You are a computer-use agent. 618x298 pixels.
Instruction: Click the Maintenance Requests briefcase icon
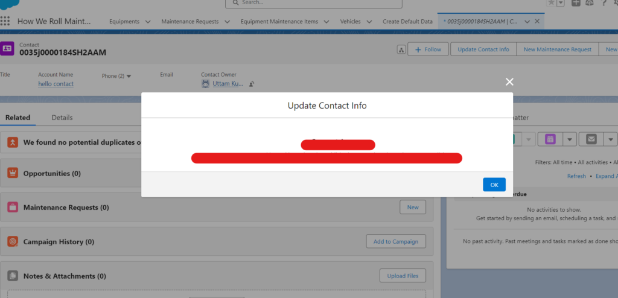(x=13, y=207)
